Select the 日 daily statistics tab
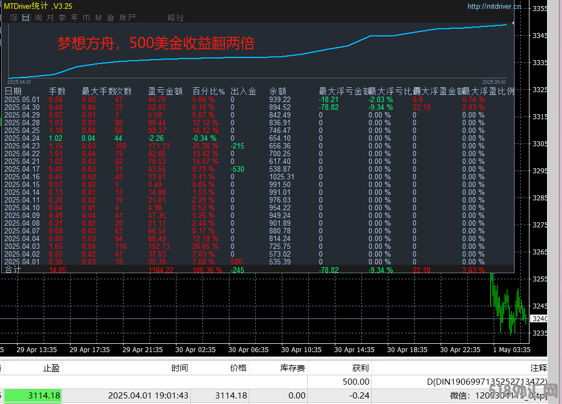The width and height of the screenshot is (562, 404). (26, 18)
